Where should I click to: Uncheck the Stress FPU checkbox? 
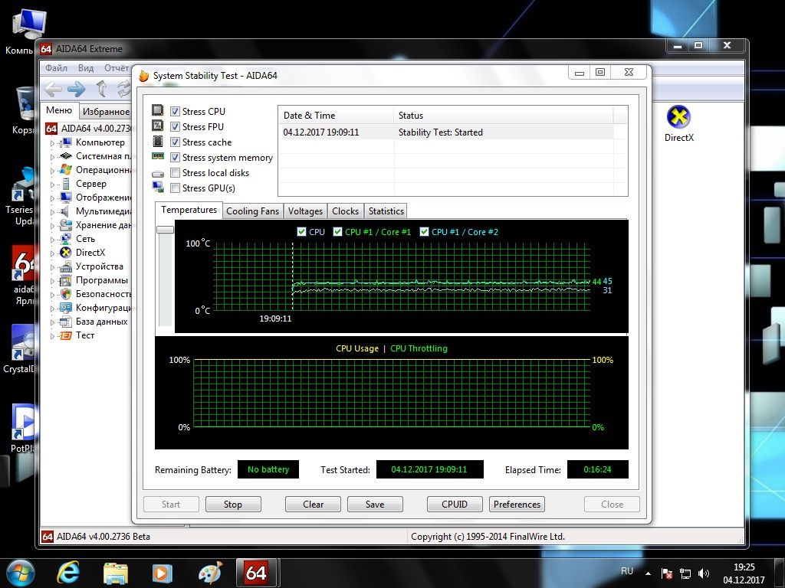(x=176, y=126)
